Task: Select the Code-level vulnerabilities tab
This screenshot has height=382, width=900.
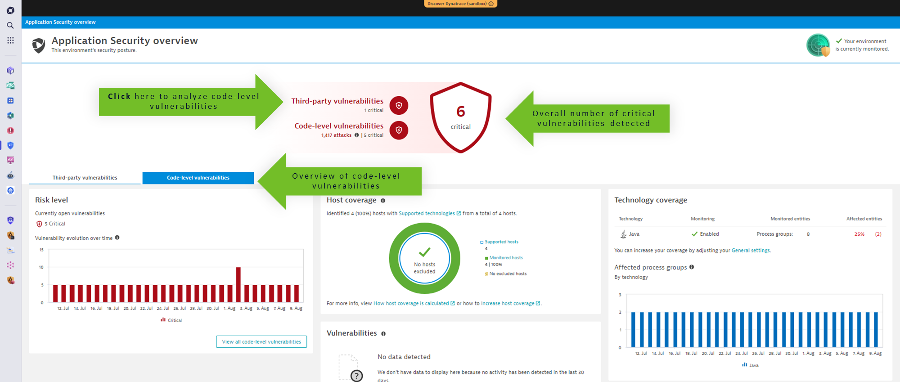Action: click(x=198, y=178)
